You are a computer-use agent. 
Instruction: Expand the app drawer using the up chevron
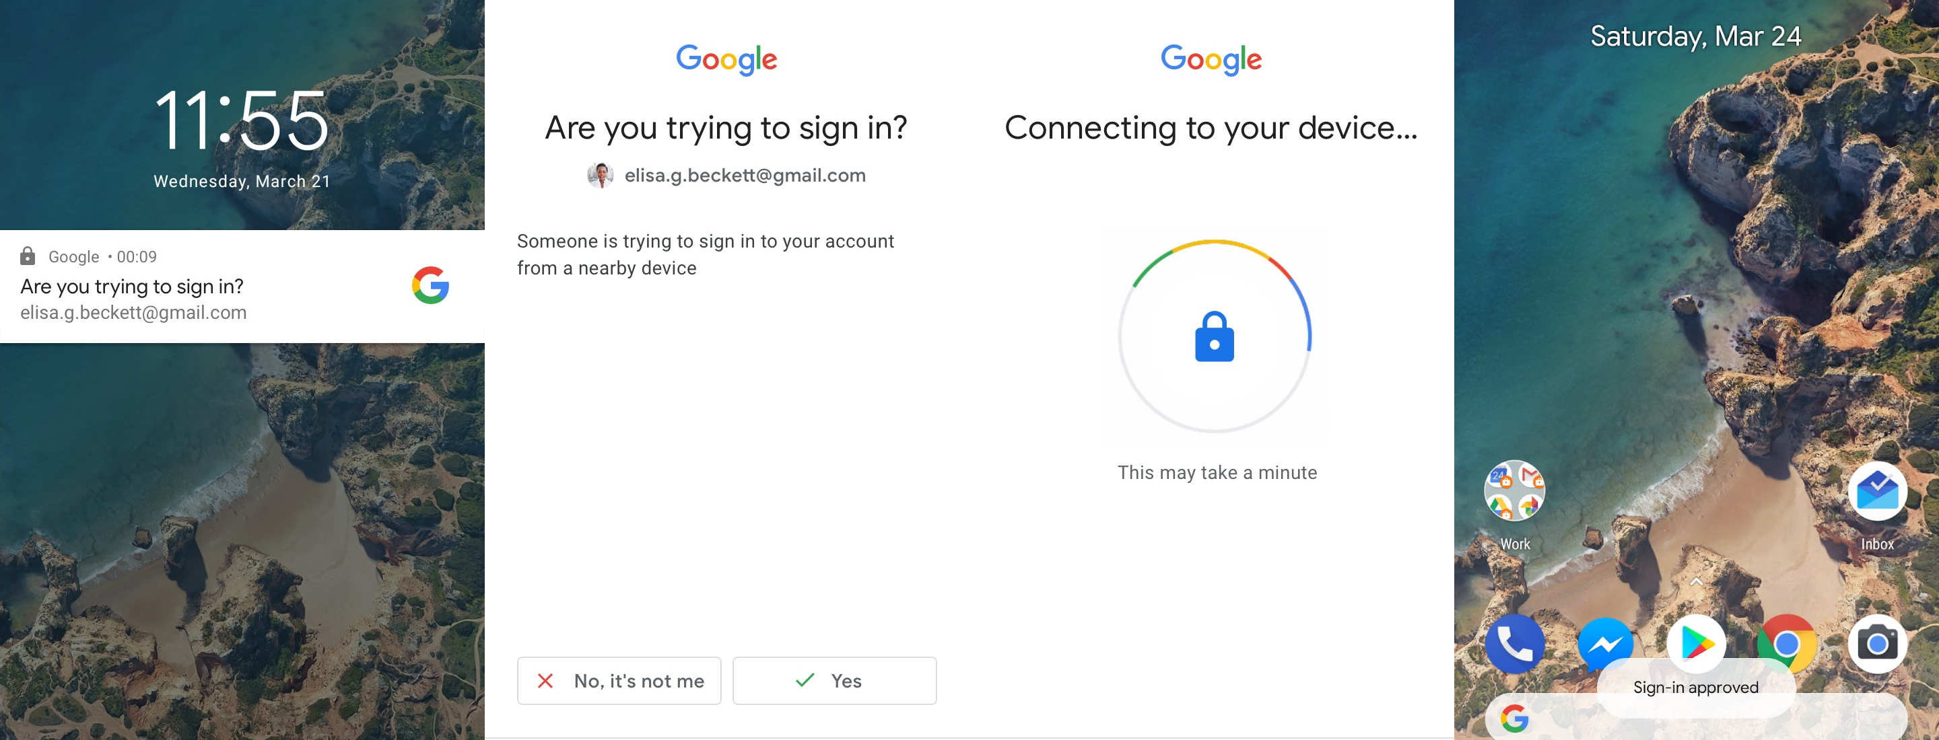1696,581
